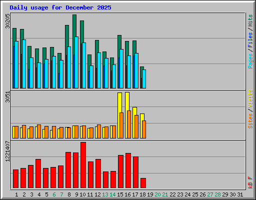The image size is (256, 200).
Task: Click the day 18 axis label
Action: (142, 194)
